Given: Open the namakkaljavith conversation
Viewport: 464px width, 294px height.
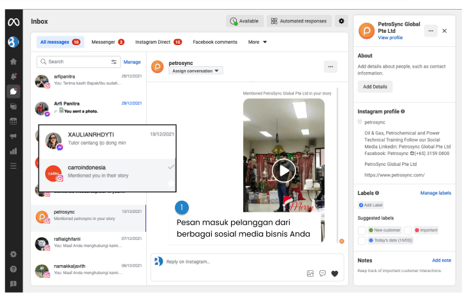Looking at the screenshot, I should 88,270.
